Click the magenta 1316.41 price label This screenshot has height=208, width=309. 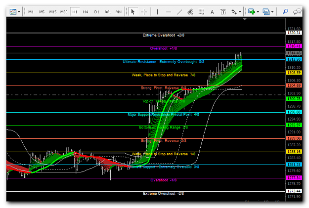point(294,46)
